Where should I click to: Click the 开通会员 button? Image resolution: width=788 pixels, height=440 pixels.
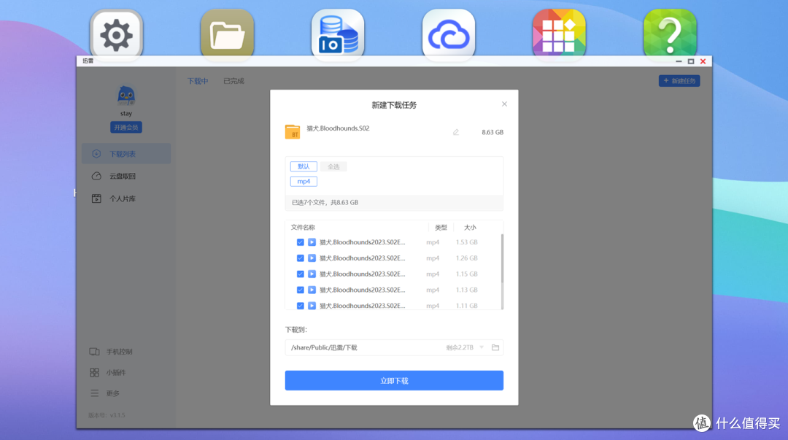126,127
